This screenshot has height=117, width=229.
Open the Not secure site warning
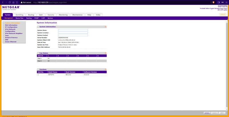(x=26, y=2)
